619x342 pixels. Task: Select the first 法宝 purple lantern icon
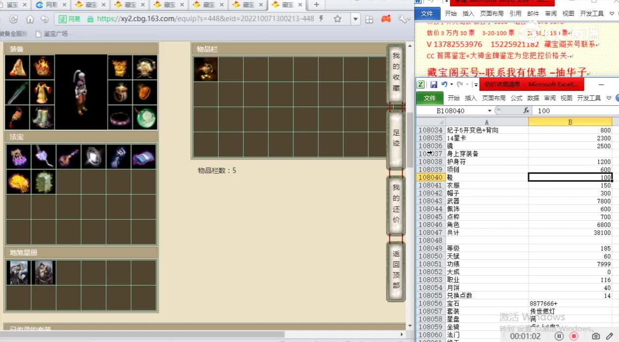pyautogui.click(x=19, y=157)
